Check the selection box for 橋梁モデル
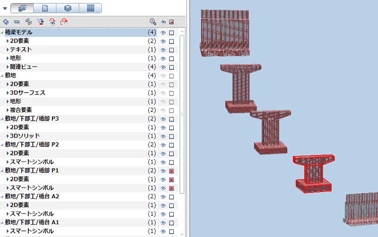The image size is (378, 237). (172, 33)
